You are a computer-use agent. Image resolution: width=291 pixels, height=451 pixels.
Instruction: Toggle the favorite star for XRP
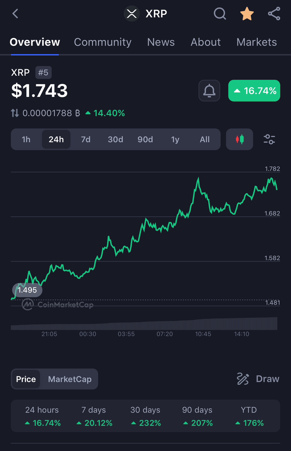pyautogui.click(x=247, y=14)
